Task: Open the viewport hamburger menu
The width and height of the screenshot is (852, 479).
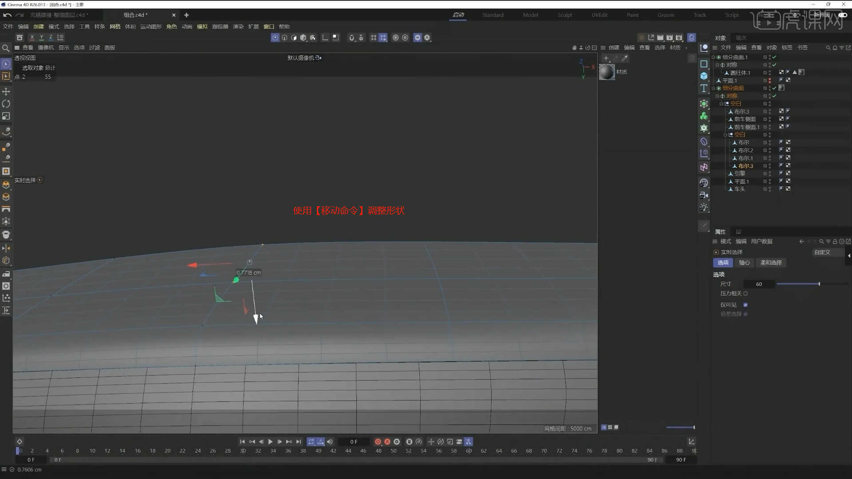Action: (17, 48)
